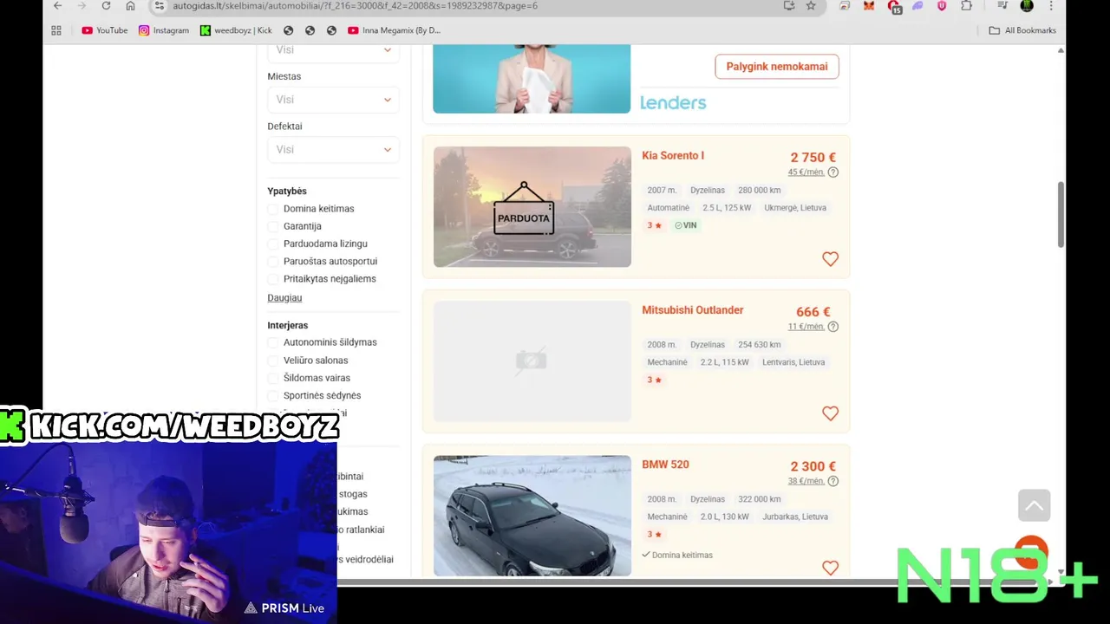Viewport: 1110px width, 624px height.
Task: View site information next to the URL
Action: [x=159, y=5]
